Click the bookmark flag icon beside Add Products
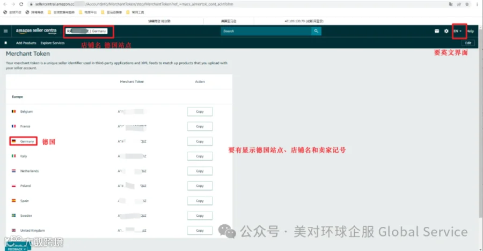Image resolution: width=483 pixels, height=251 pixels. click(5, 43)
